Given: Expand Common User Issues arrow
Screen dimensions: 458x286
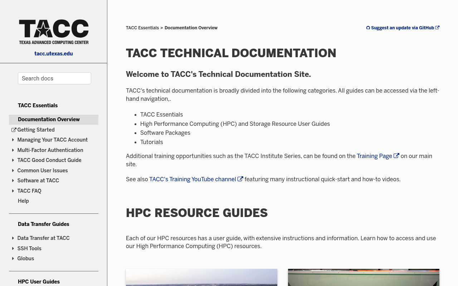Looking at the screenshot, I should tap(13, 171).
